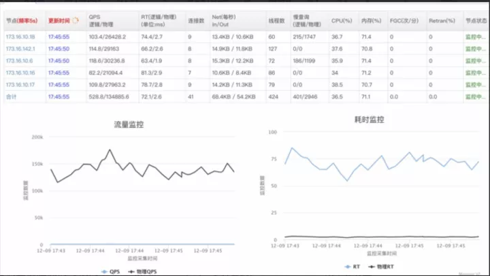Click Net value 14.9KB / 11.8KB
Image resolution: width=490 pixels, height=276 pixels.
click(x=232, y=49)
